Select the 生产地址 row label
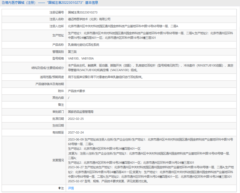 pyautogui.click(x=58, y=36)
